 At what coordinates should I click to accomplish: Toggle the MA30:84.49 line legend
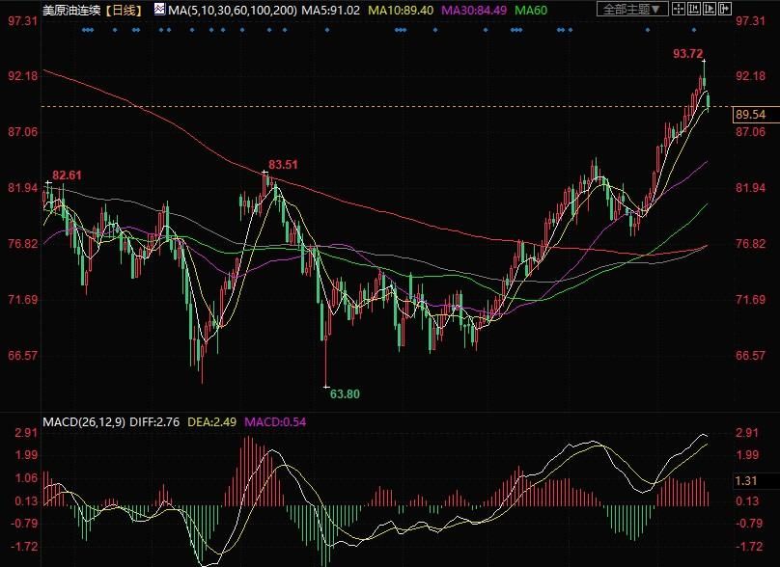[x=474, y=10]
